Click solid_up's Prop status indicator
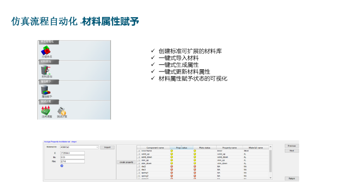343x193 pixels. click(x=171, y=154)
